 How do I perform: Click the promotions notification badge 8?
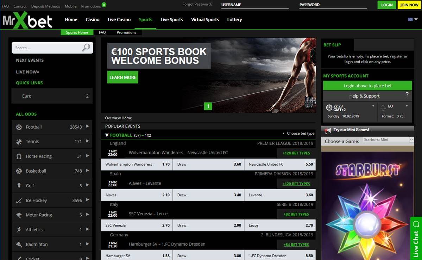(104, 5)
